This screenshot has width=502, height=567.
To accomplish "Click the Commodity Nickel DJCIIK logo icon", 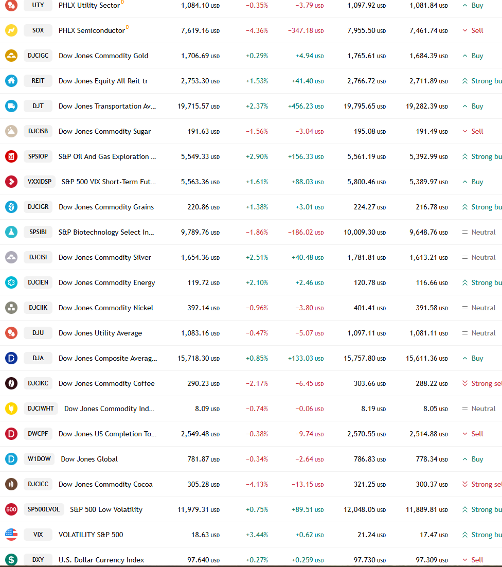I will (x=11, y=308).
